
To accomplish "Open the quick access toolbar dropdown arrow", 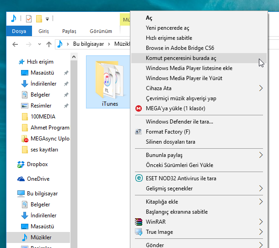I will click(47, 19).
